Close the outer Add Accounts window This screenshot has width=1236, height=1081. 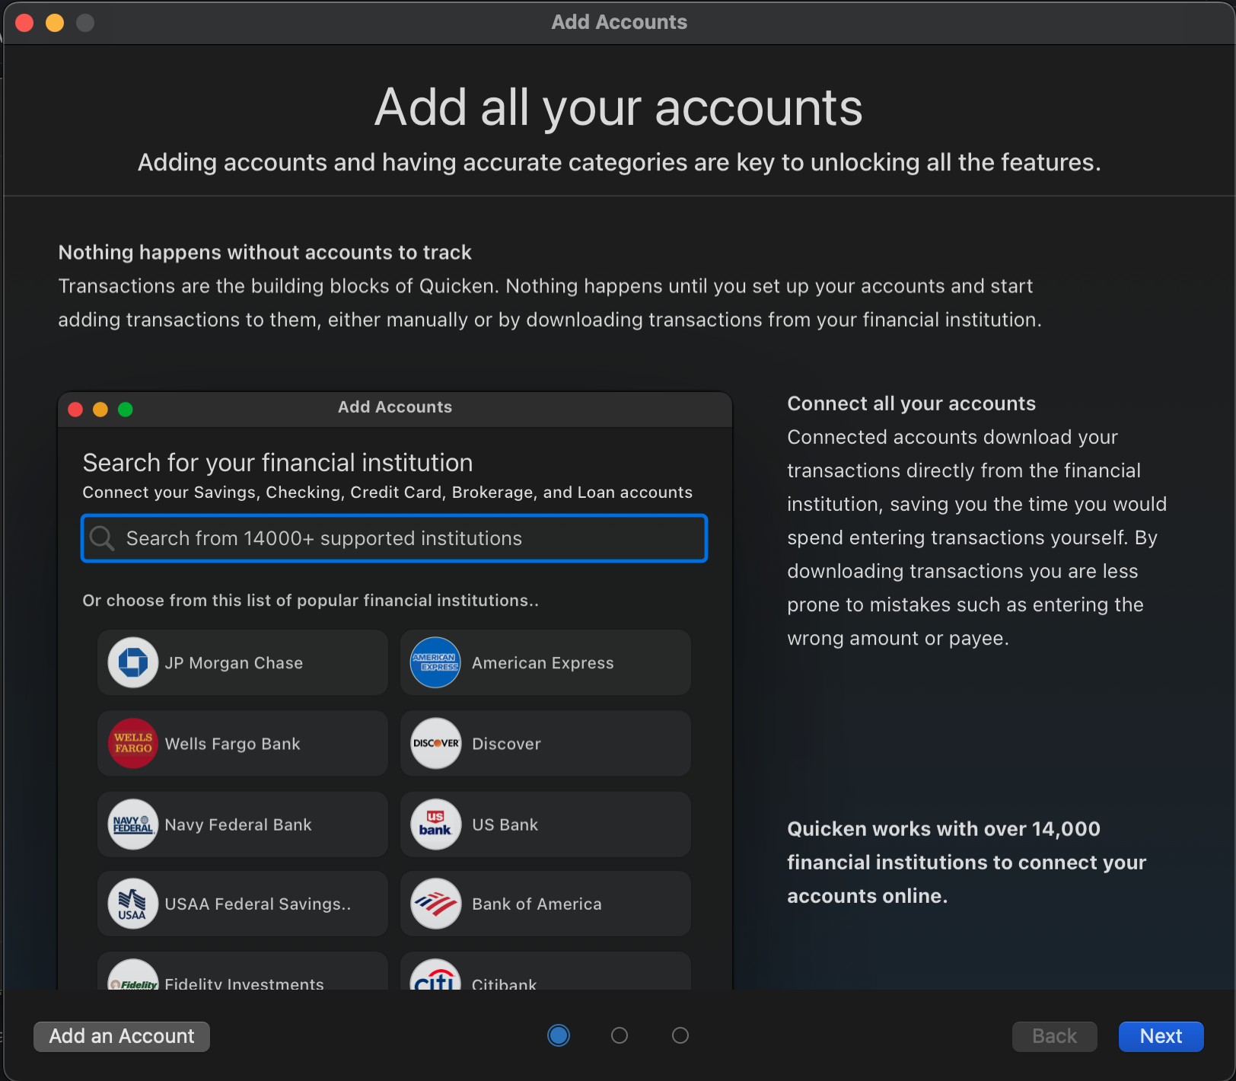click(24, 23)
